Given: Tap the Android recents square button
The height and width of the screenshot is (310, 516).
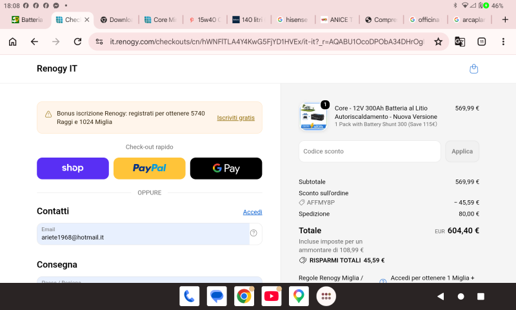Looking at the screenshot, I should pos(481,296).
